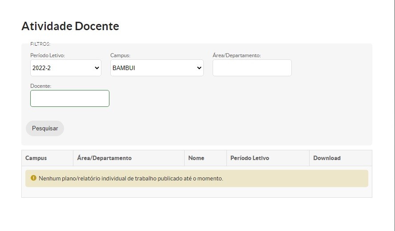Expand the Período Letivo dropdown arrow
Screen dimensions: 395x231
click(x=97, y=68)
